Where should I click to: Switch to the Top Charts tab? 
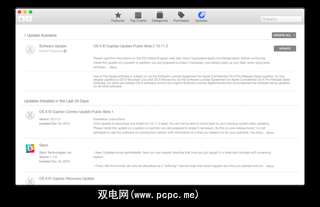138,17
